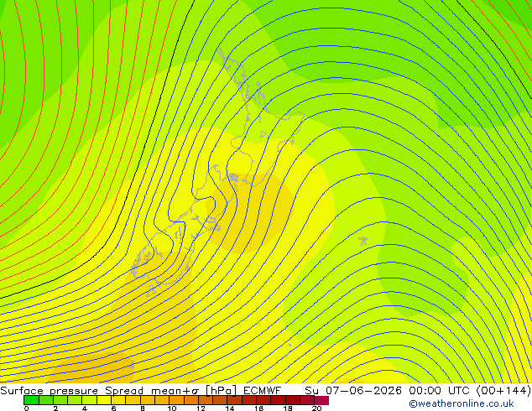
Task: Click the legend scale label '4'
Action: (85, 408)
